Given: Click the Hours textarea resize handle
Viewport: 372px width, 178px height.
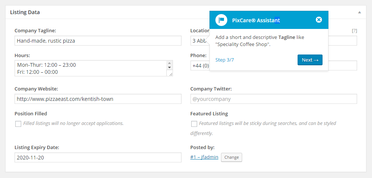Looking at the screenshot, I should coord(171,74).
